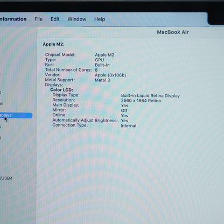Click the Automatically Adjust Brightness label

pos(85,120)
